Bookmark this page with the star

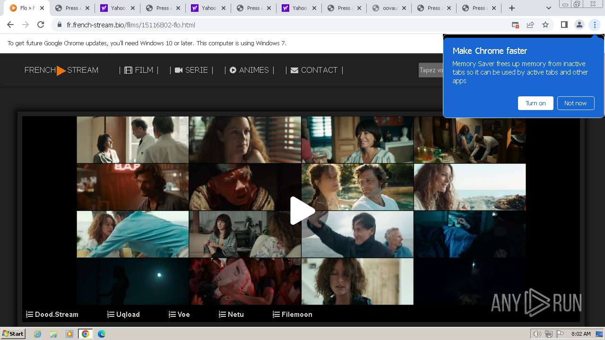point(545,25)
